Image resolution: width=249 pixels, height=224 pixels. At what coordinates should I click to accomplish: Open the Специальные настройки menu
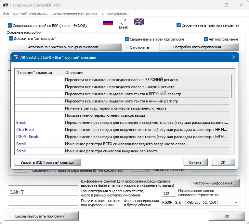click(75, 13)
